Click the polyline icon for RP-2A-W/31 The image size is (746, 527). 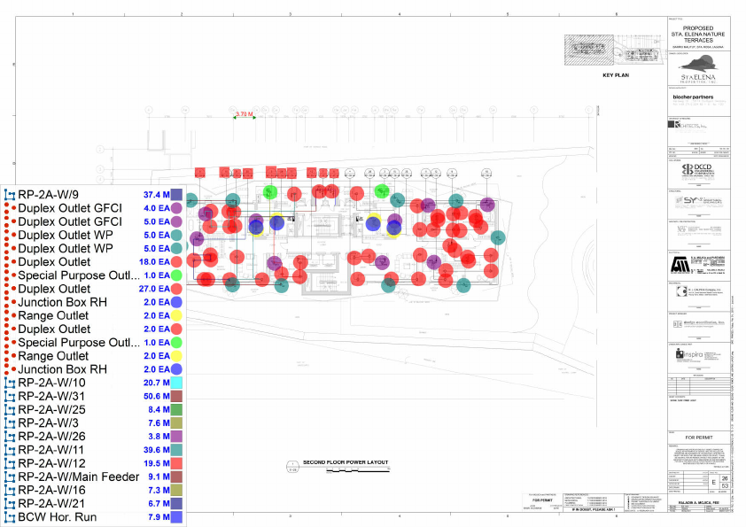11,396
